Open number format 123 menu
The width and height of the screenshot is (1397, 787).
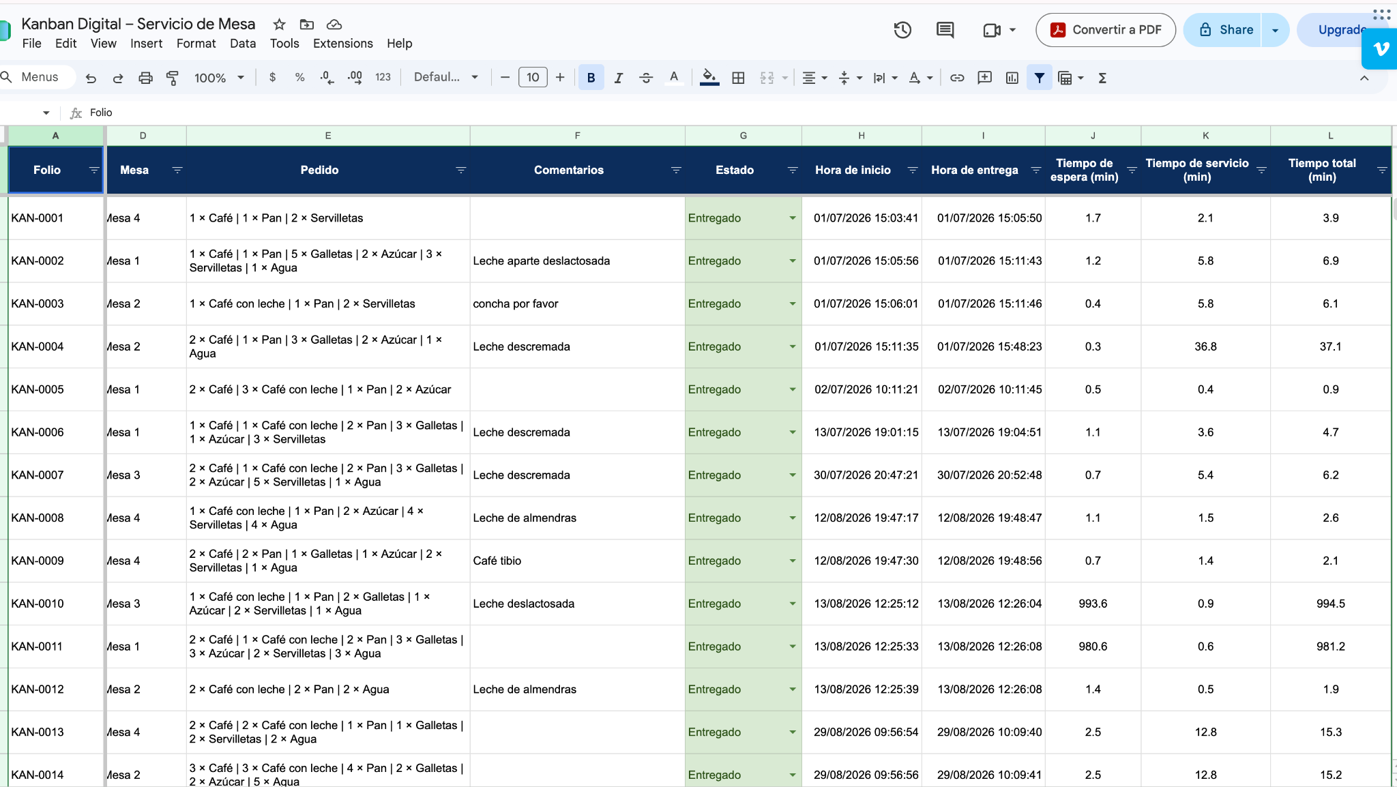pyautogui.click(x=383, y=77)
